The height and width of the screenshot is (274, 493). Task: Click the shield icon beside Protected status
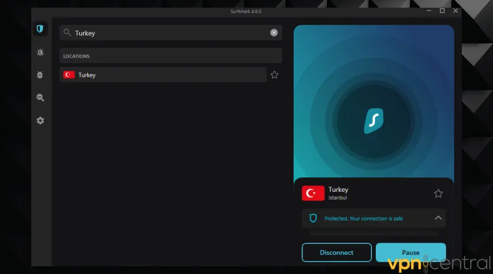pos(313,218)
